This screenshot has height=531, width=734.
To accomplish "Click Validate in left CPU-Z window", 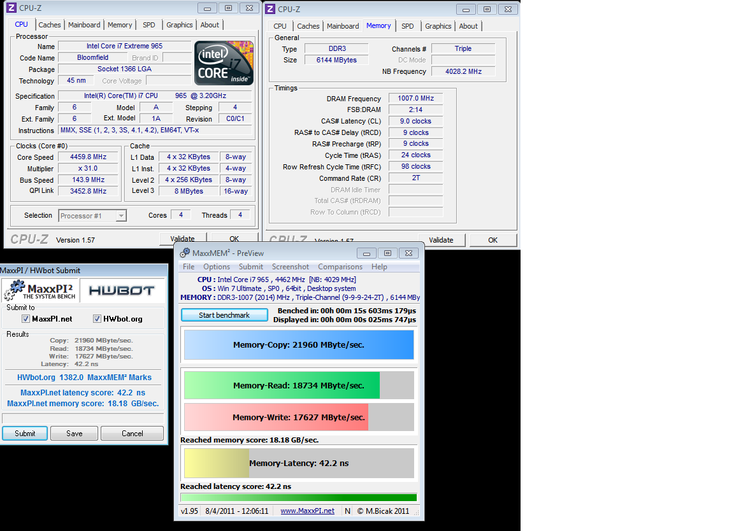I will [183, 238].
